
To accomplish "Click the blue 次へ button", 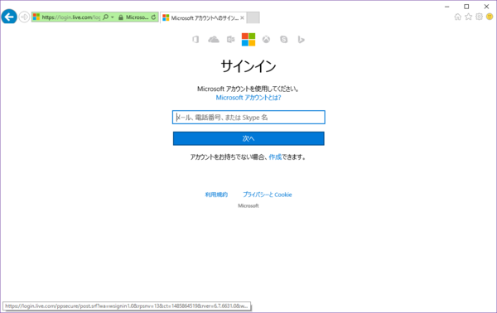I will (248, 138).
